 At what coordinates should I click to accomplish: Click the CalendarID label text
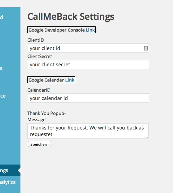39,90
